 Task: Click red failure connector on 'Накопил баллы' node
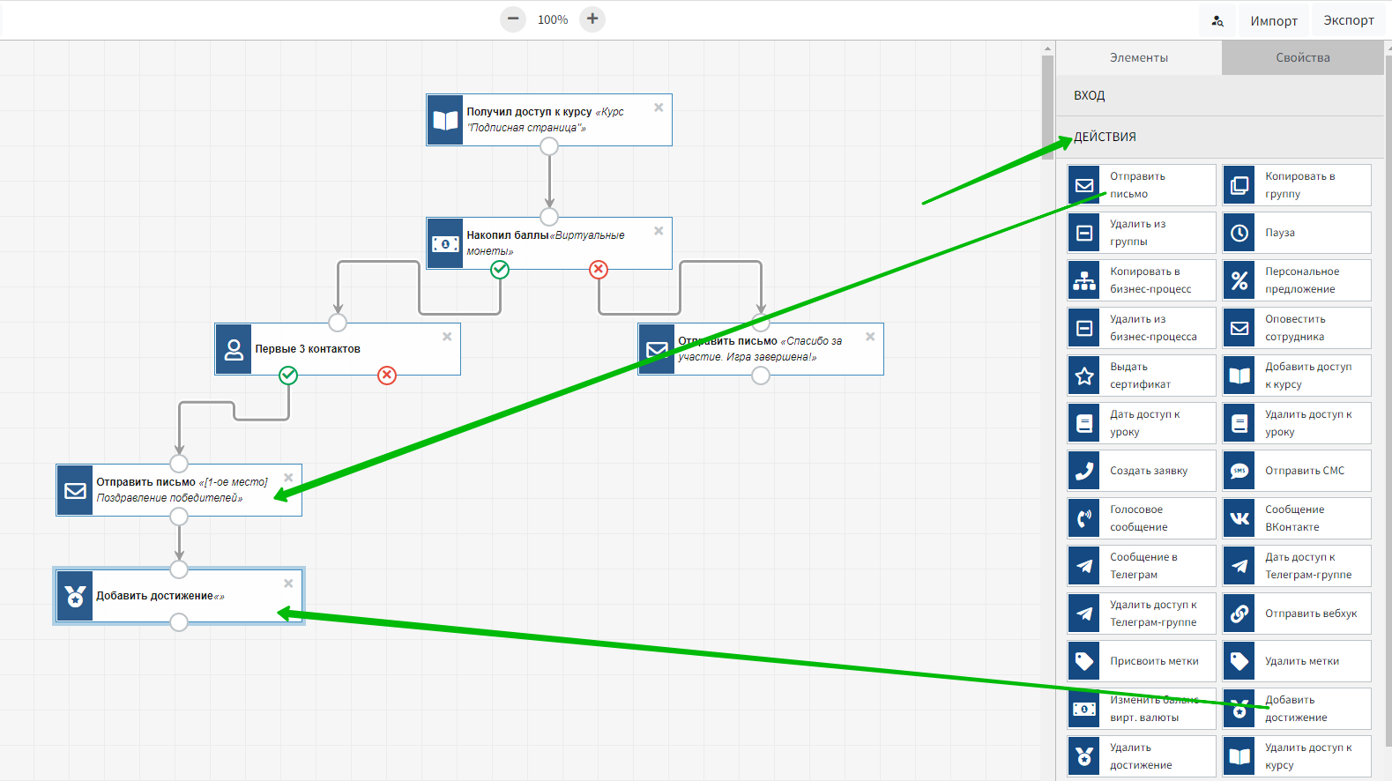599,270
